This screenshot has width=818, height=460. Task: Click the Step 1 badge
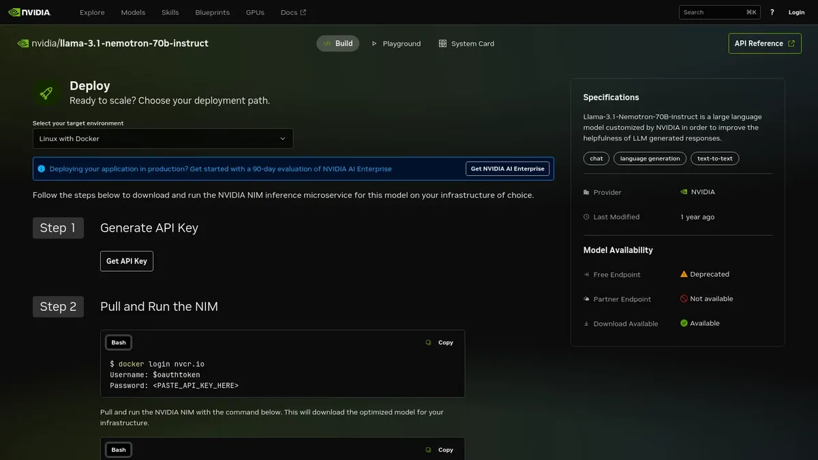tap(58, 228)
